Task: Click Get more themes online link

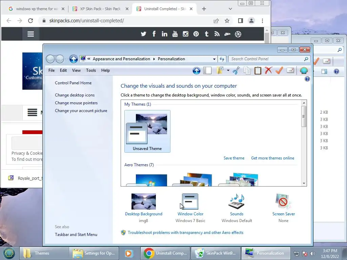Action: point(273,158)
